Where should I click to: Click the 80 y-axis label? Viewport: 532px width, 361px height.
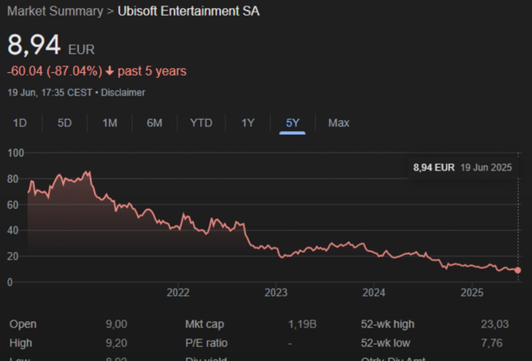[x=13, y=179]
